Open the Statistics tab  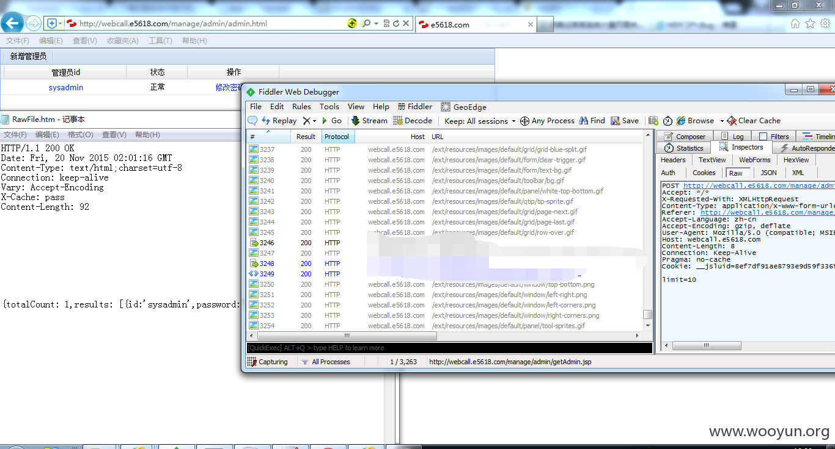click(684, 148)
